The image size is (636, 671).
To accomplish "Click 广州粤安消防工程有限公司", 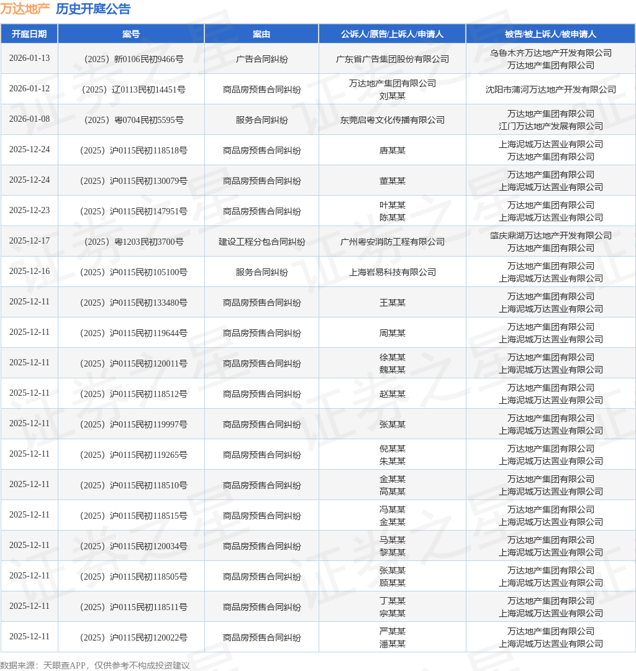I will (392, 241).
